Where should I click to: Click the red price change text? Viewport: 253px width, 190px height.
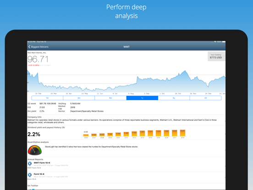[x=33, y=65]
